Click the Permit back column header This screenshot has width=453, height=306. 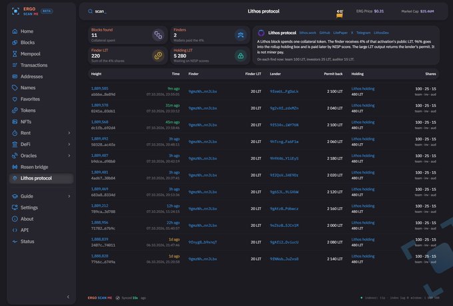coord(333,74)
